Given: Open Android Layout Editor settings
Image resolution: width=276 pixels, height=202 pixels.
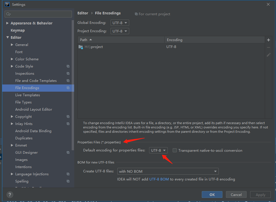Looking at the screenshot, I should click(x=34, y=109).
